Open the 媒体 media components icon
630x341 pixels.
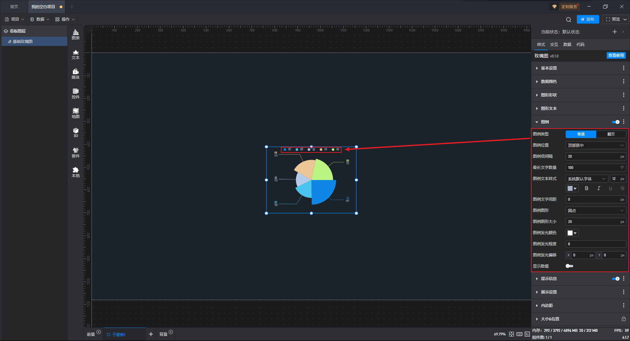pyautogui.click(x=75, y=74)
